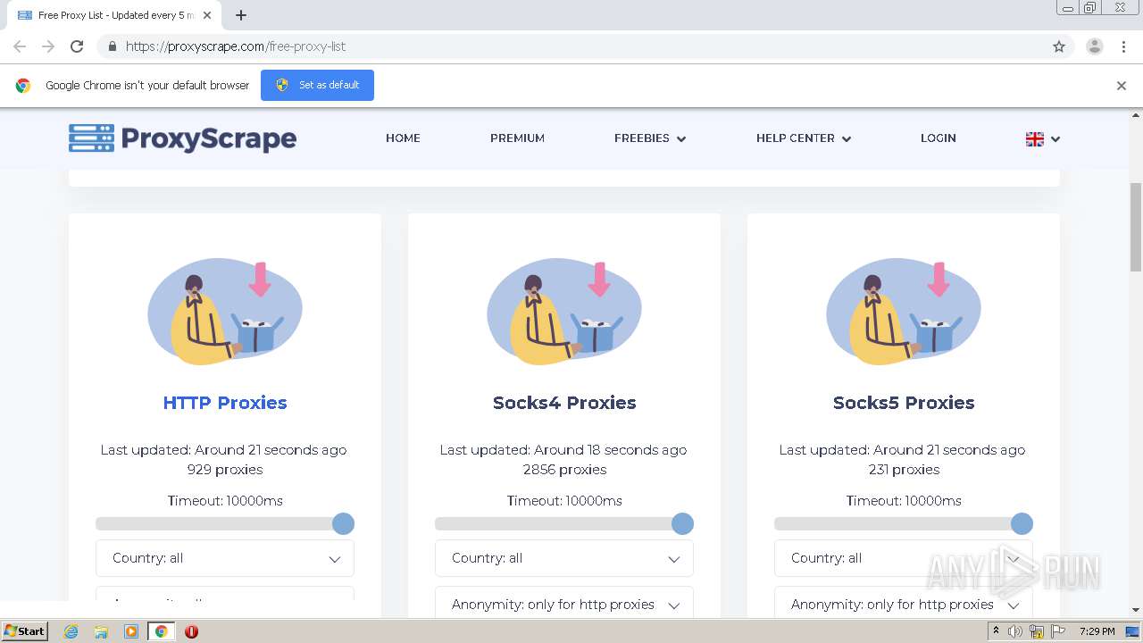This screenshot has width=1143, height=643.
Task: Dismiss the default browser notification bar
Action: click(x=1121, y=86)
